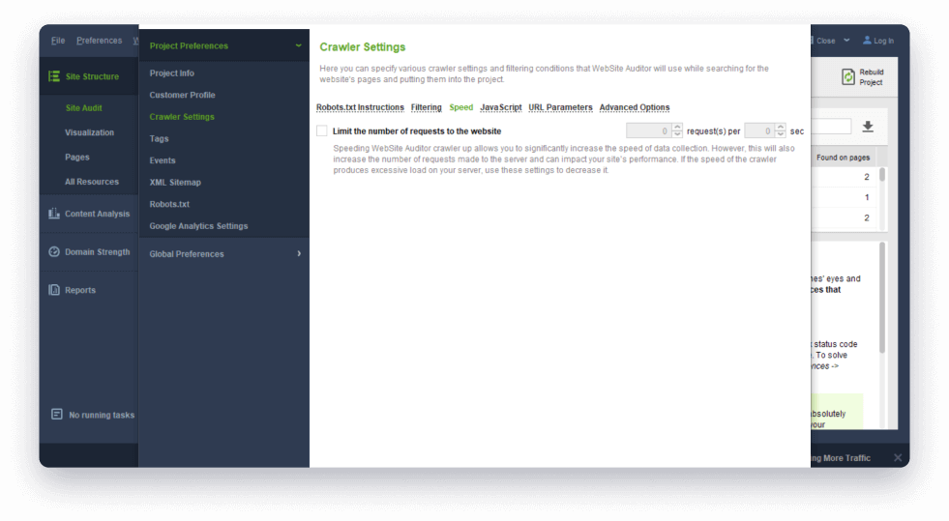
Task: Open the Preferences menu
Action: pyautogui.click(x=100, y=41)
